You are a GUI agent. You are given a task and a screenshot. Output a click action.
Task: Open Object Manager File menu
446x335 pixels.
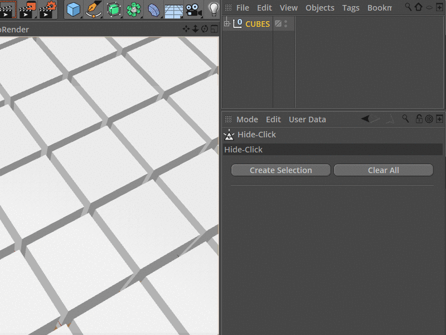(x=243, y=8)
